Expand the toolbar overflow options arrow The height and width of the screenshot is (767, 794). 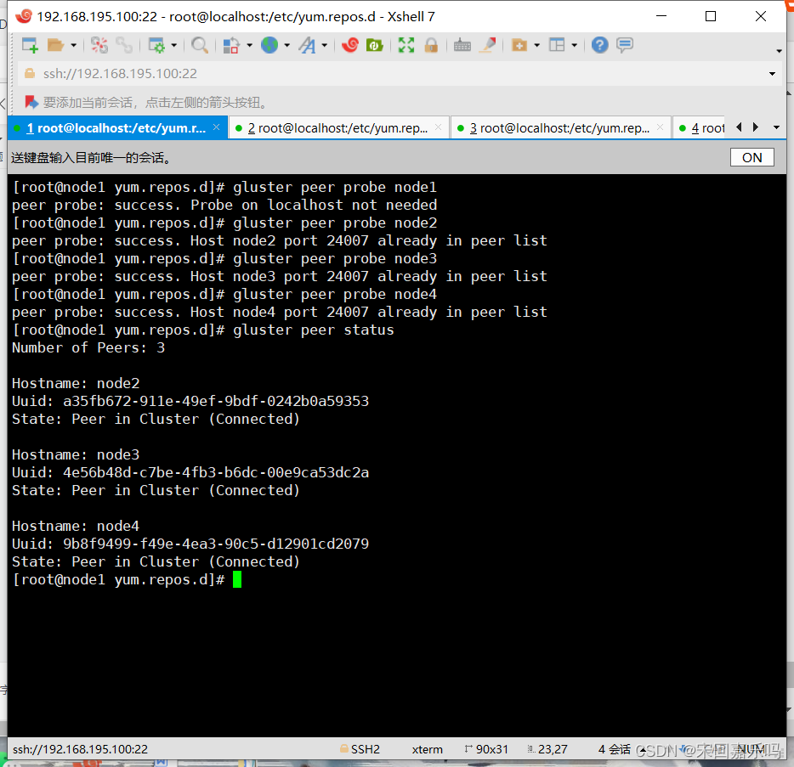point(779,51)
